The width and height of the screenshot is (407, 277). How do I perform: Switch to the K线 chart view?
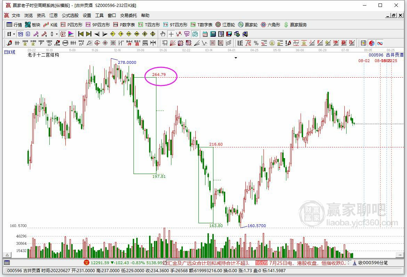coord(50,25)
